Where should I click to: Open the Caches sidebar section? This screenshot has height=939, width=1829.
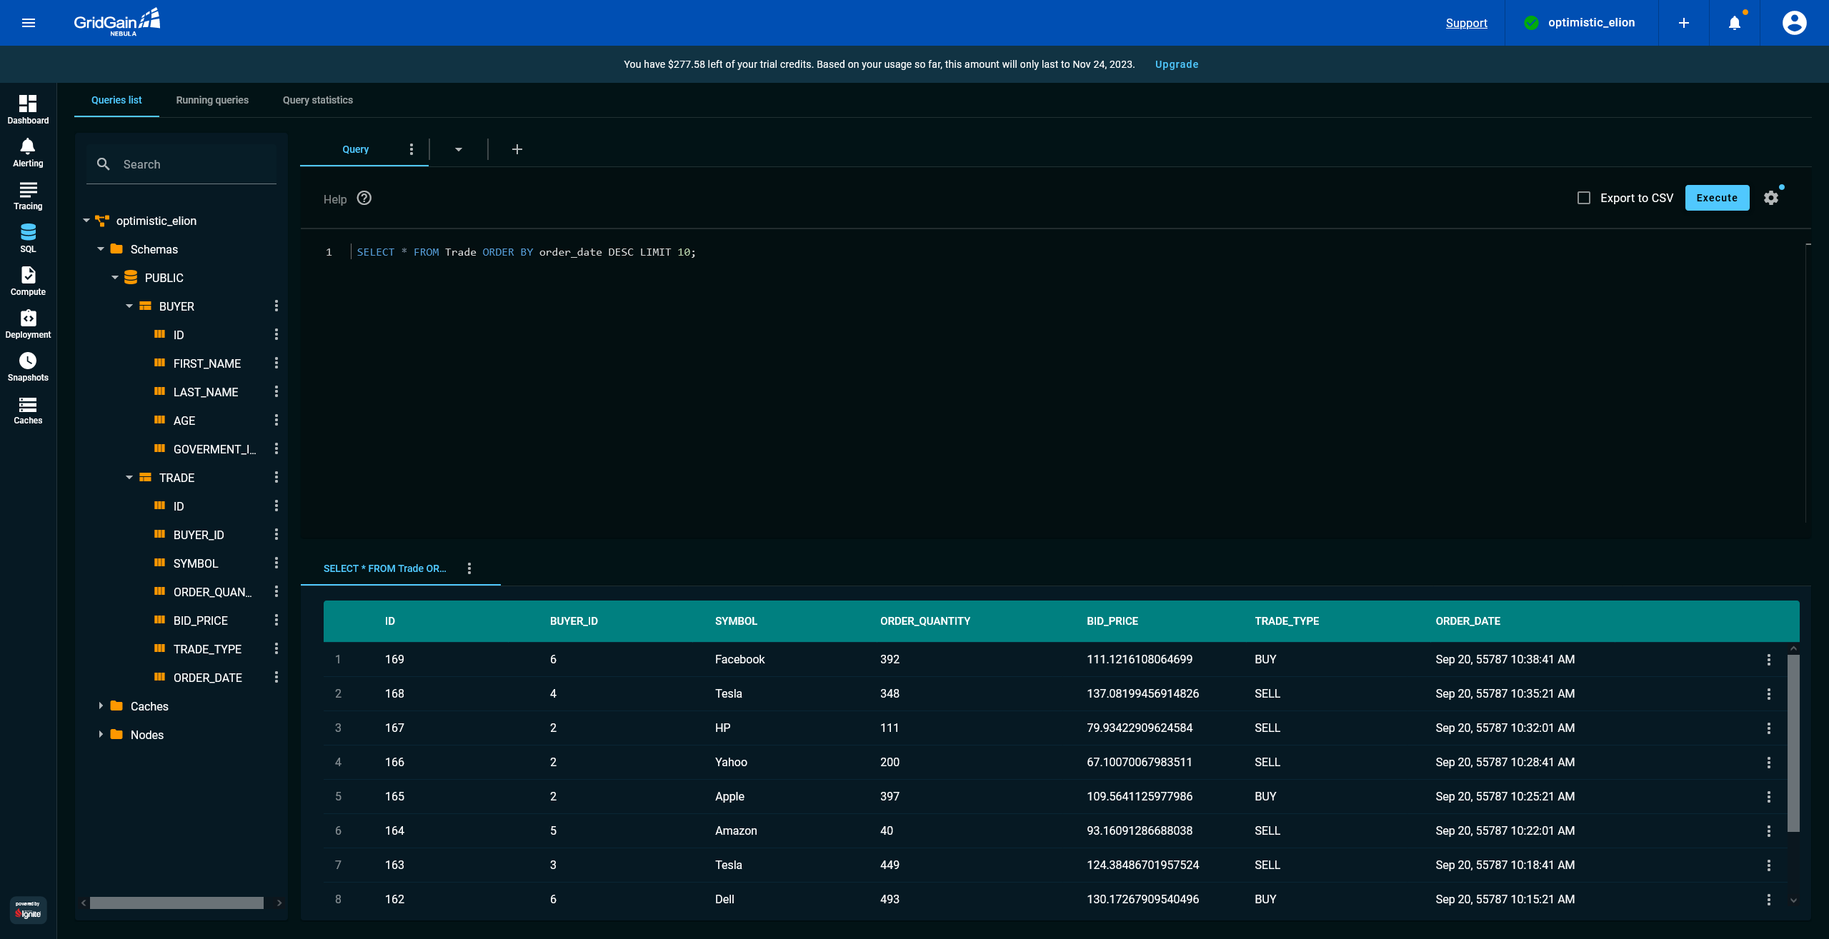pyautogui.click(x=28, y=410)
